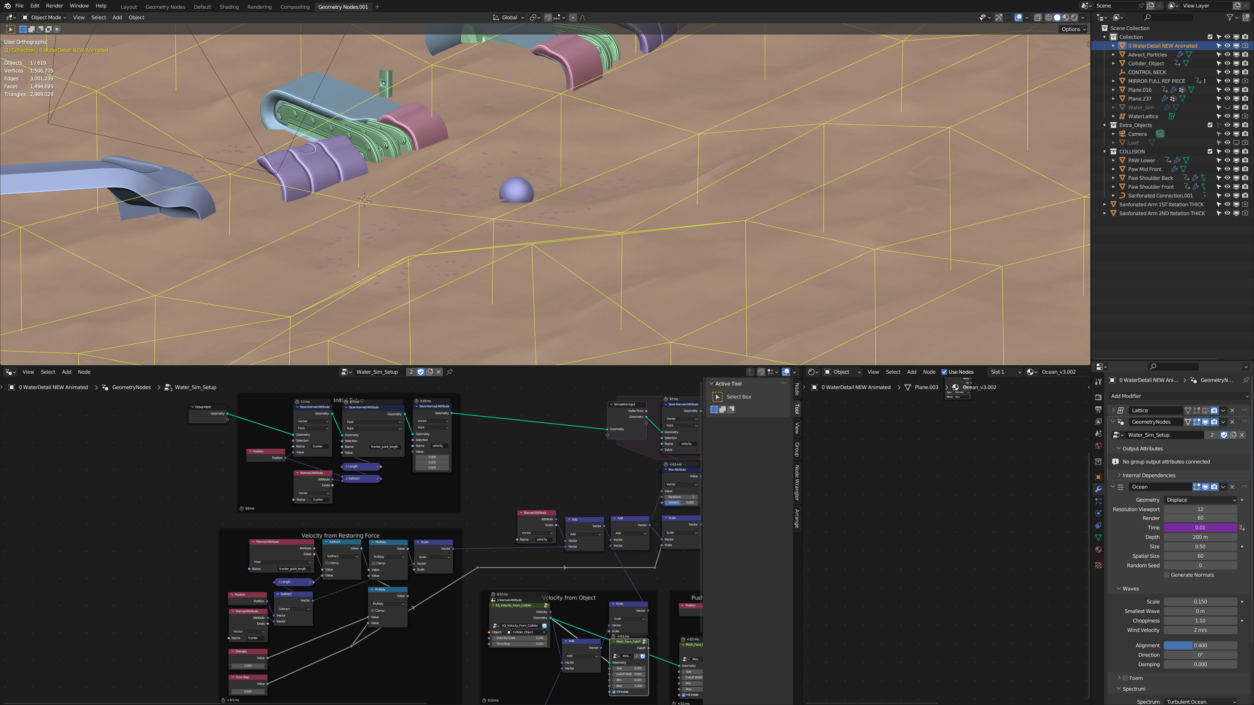The height and width of the screenshot is (705, 1254).
Task: Toggle X-Ray mode in viewport header
Action: click(1037, 18)
